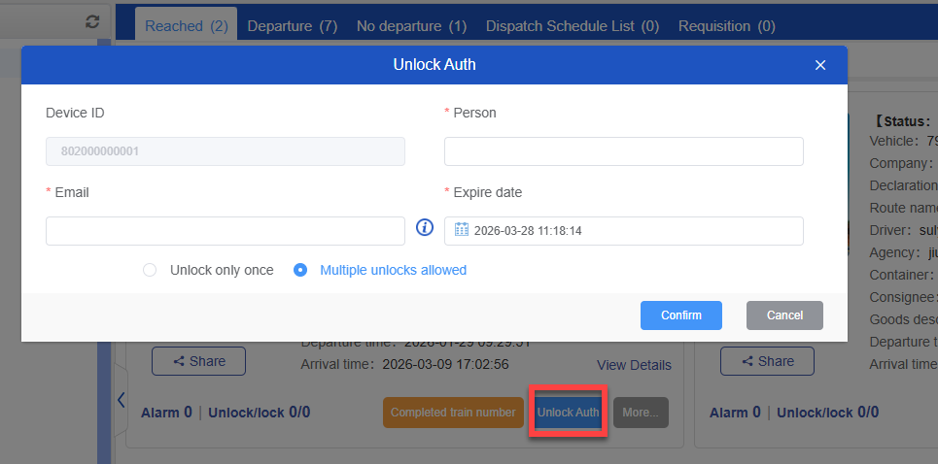The height and width of the screenshot is (464, 938).
Task: Switch to the Requisition tab
Action: (x=726, y=26)
